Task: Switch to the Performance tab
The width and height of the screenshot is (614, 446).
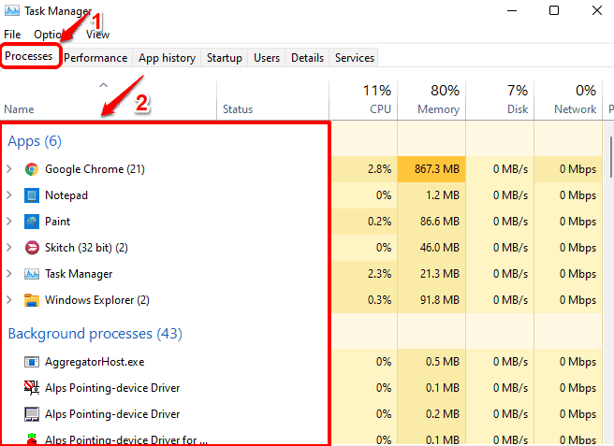Action: pyautogui.click(x=95, y=58)
